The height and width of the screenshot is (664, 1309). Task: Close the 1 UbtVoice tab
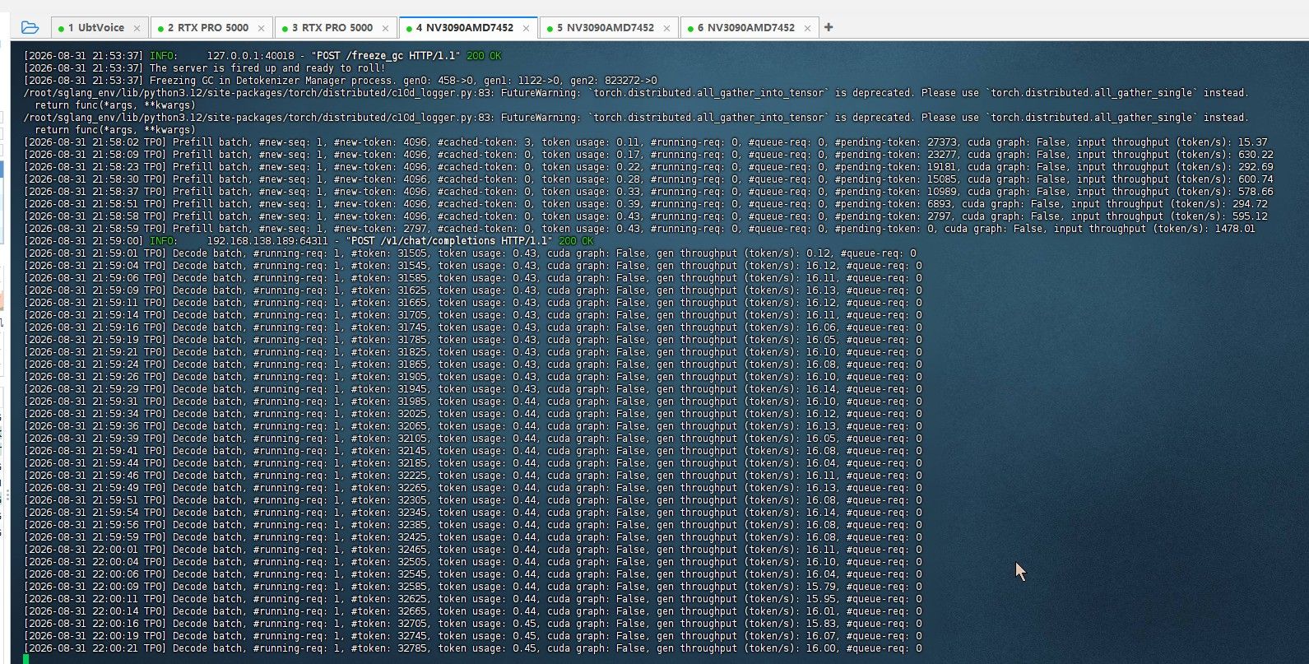pos(137,28)
